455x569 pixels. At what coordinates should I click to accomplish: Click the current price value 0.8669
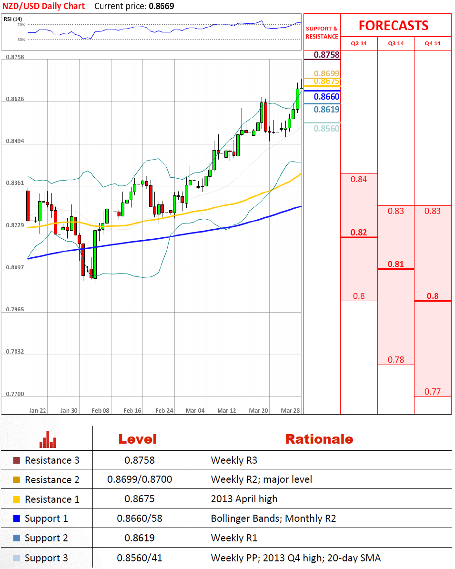click(162, 6)
